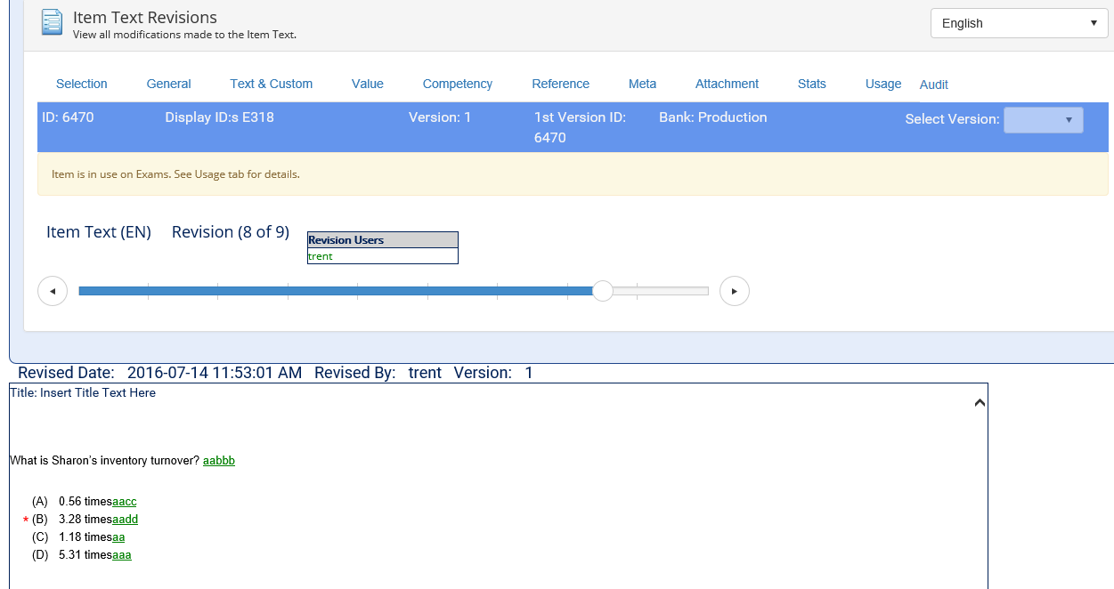The height and width of the screenshot is (589, 1114).
Task: View the Attachment tab
Action: coord(727,84)
